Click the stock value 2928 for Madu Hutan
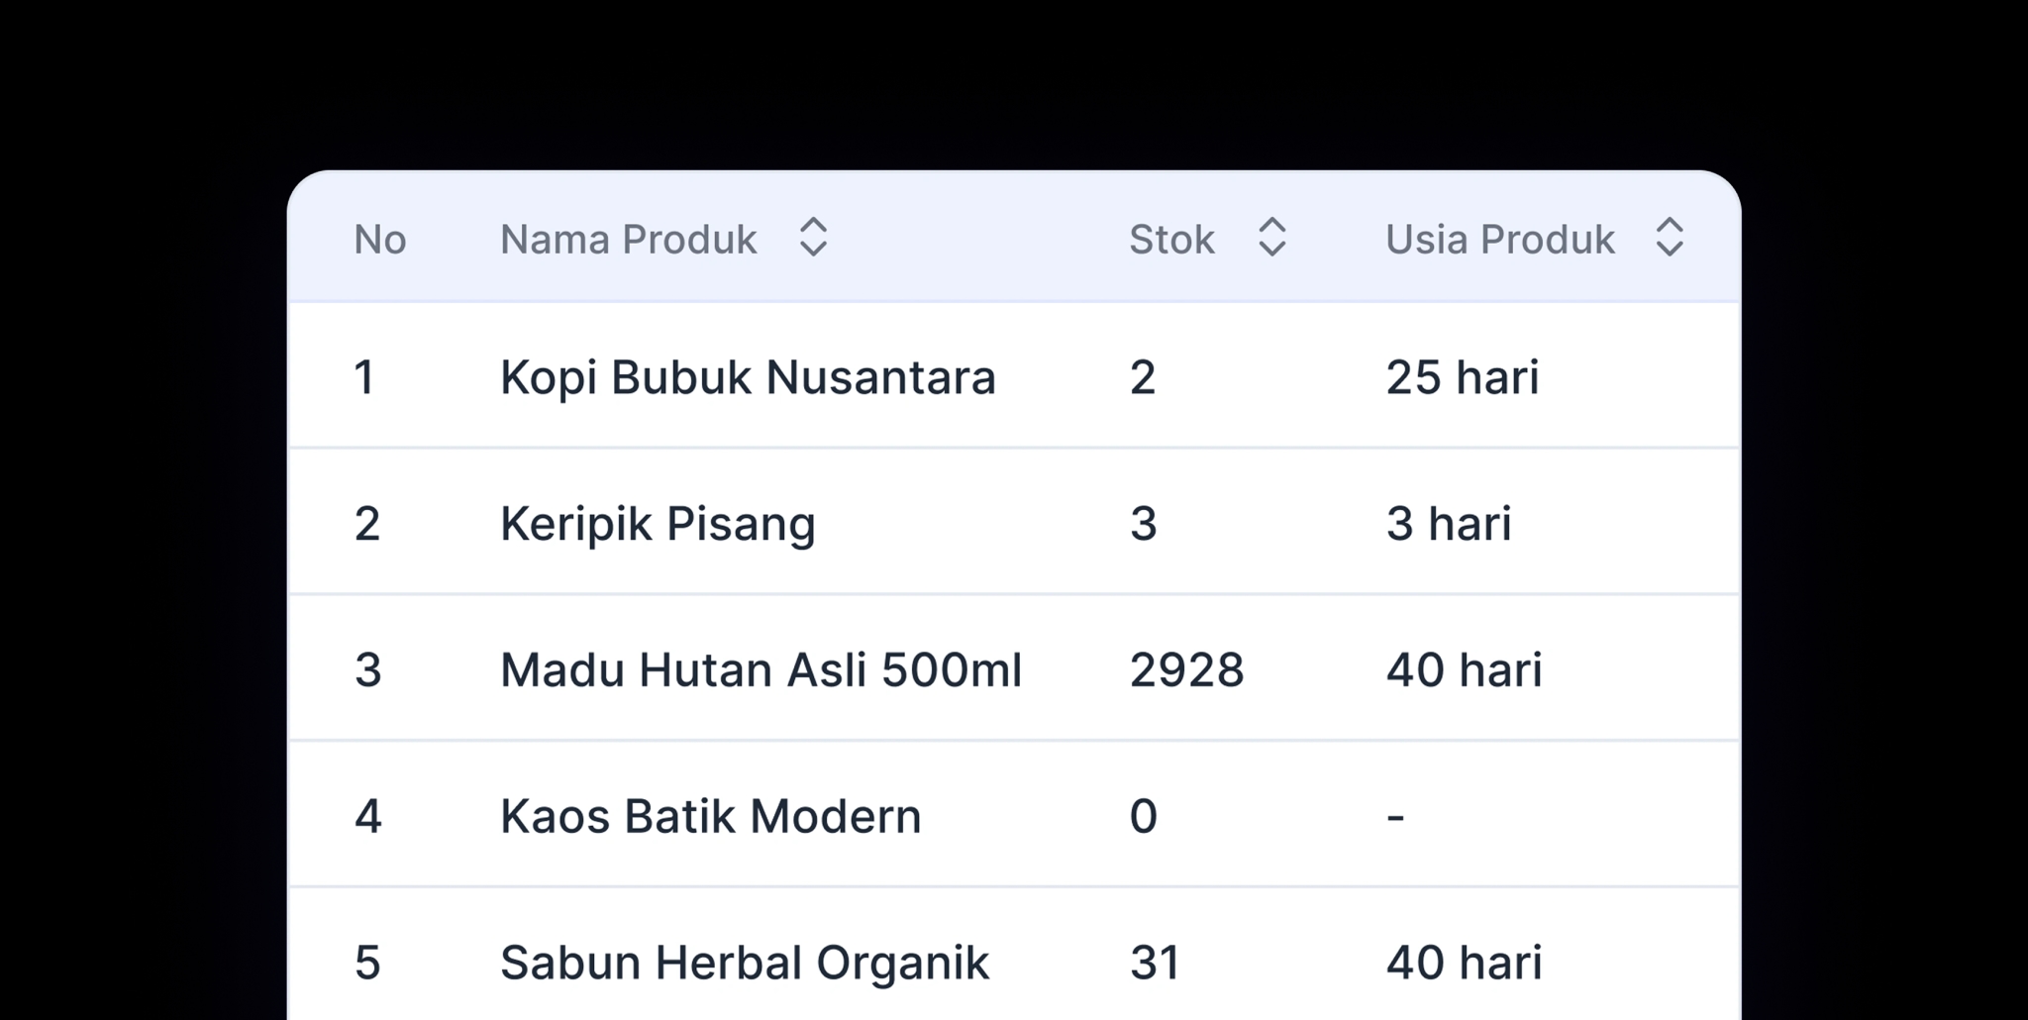Viewport: 2028px width, 1020px height. [x=1188, y=669]
